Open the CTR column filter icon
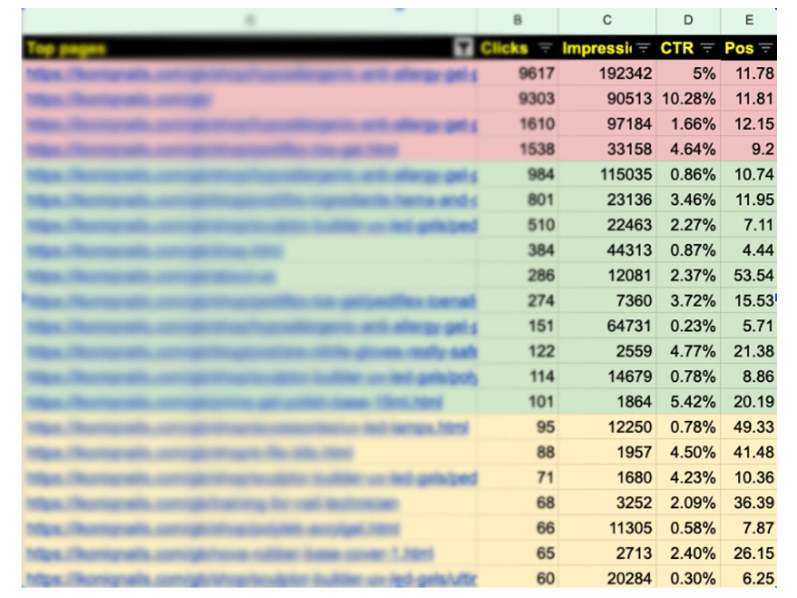 pyautogui.click(x=707, y=49)
